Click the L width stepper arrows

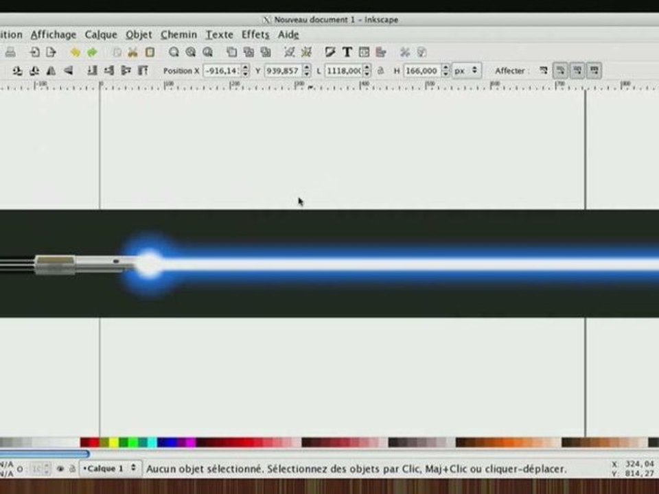pyautogui.click(x=367, y=71)
